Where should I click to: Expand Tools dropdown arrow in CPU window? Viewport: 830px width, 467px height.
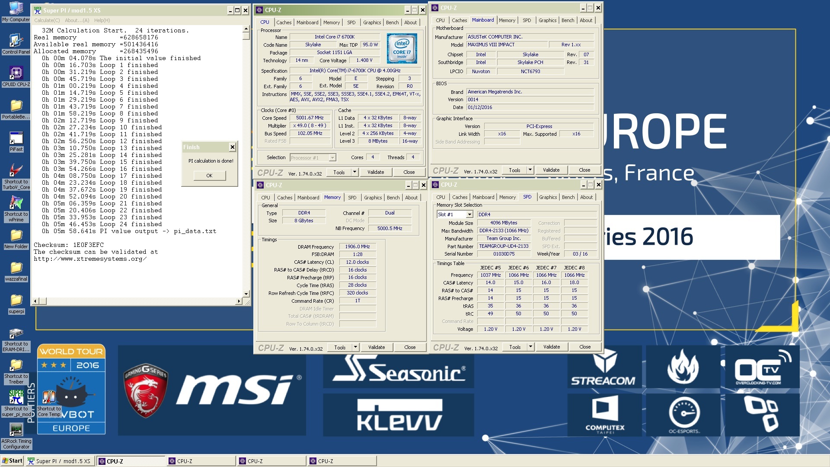(x=354, y=172)
